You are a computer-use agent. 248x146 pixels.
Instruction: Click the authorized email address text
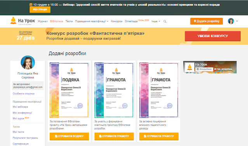tap(28, 87)
